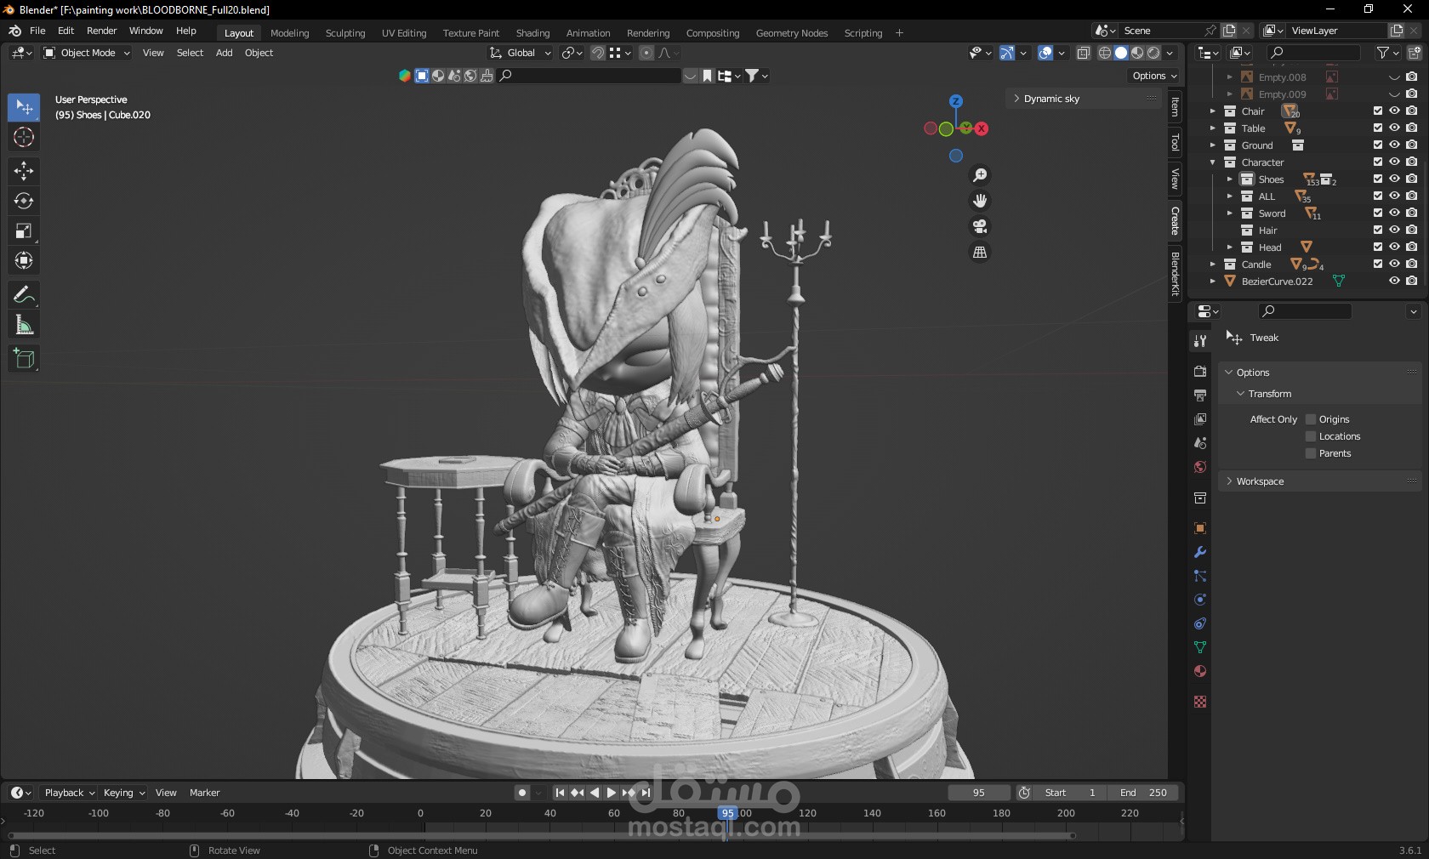
Task: Uncheck the Table collection checkbox
Action: pyautogui.click(x=1378, y=128)
